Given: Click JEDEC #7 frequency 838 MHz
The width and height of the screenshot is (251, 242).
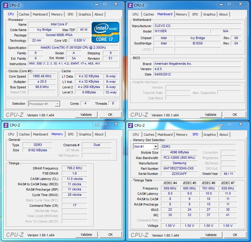Looking at the screenshot, I should (x=228, y=188).
